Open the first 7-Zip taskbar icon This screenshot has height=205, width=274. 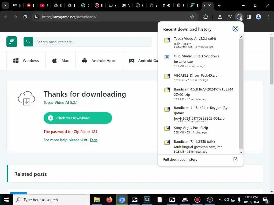pos(134,200)
